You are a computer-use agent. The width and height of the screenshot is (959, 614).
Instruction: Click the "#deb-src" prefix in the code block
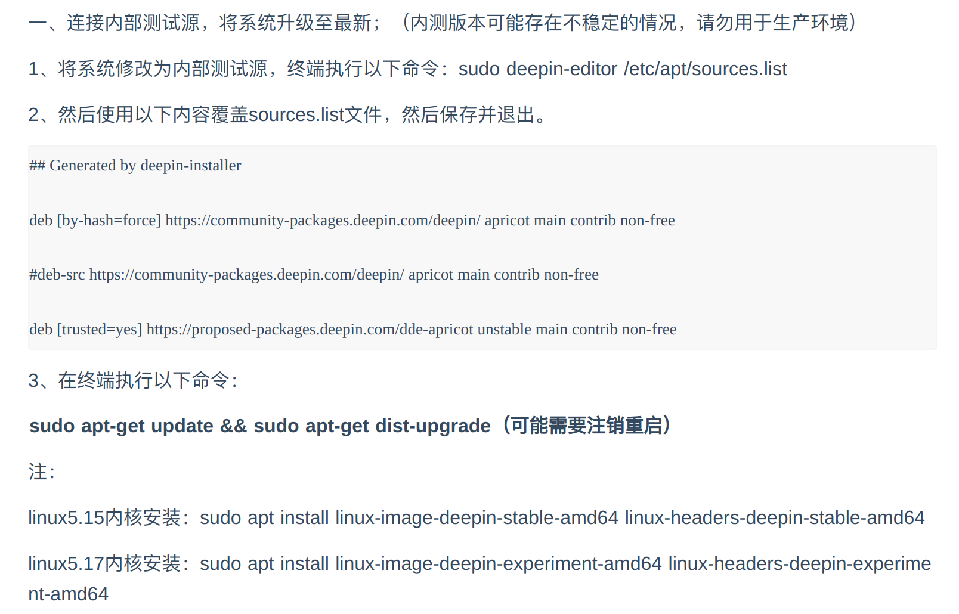click(x=57, y=274)
